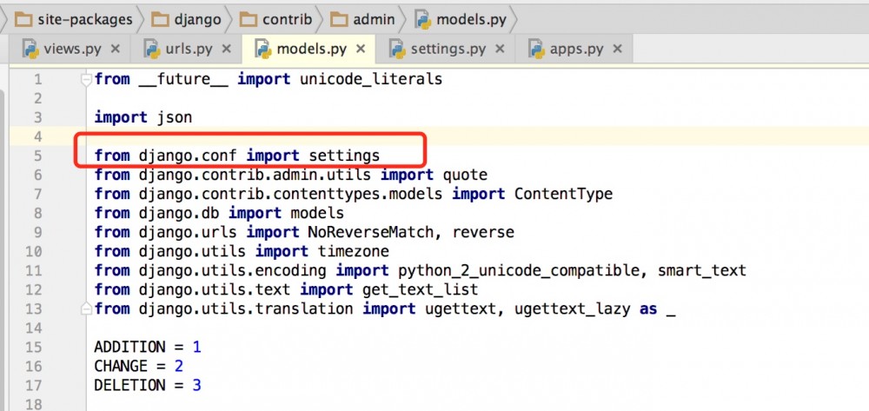
Task: Collapse import block fold marker at line 1
Action: pos(85,79)
